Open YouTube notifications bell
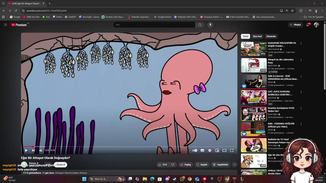The width and height of the screenshot is (326, 183). pyautogui.click(x=308, y=25)
